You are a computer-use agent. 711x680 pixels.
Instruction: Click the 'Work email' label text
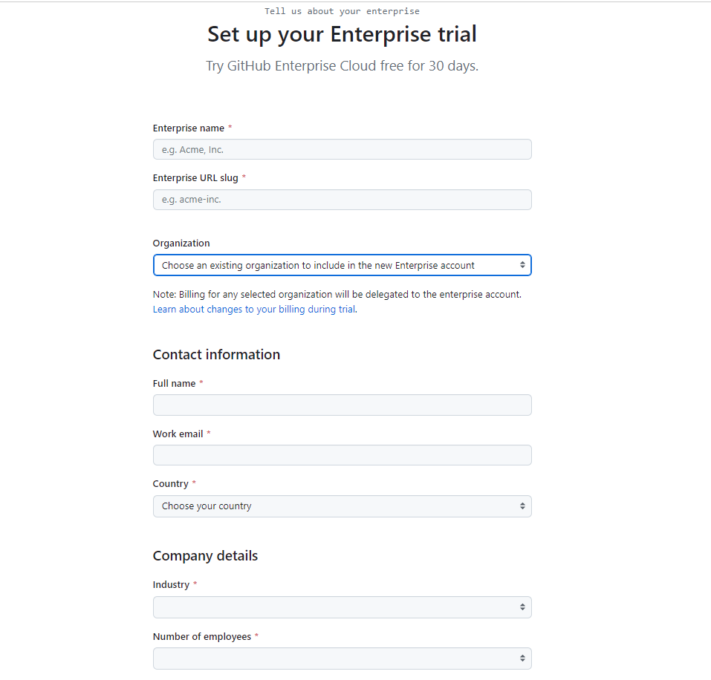tap(178, 434)
